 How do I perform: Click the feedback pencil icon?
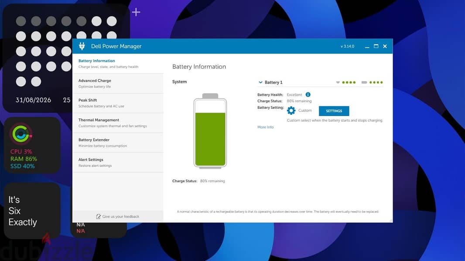99,217
